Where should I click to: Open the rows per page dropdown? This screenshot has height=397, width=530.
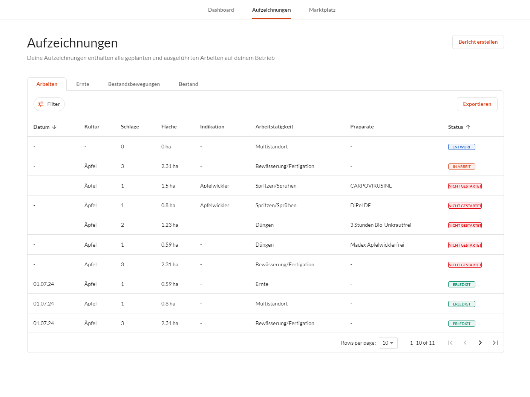pyautogui.click(x=388, y=343)
